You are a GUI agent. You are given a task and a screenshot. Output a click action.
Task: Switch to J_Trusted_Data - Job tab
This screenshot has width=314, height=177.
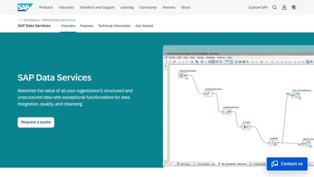(204, 164)
